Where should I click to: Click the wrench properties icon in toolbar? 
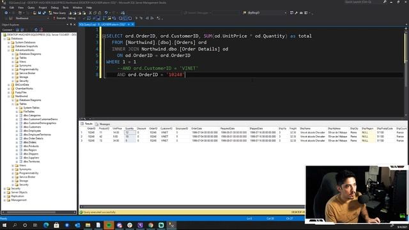pyautogui.click(x=296, y=13)
